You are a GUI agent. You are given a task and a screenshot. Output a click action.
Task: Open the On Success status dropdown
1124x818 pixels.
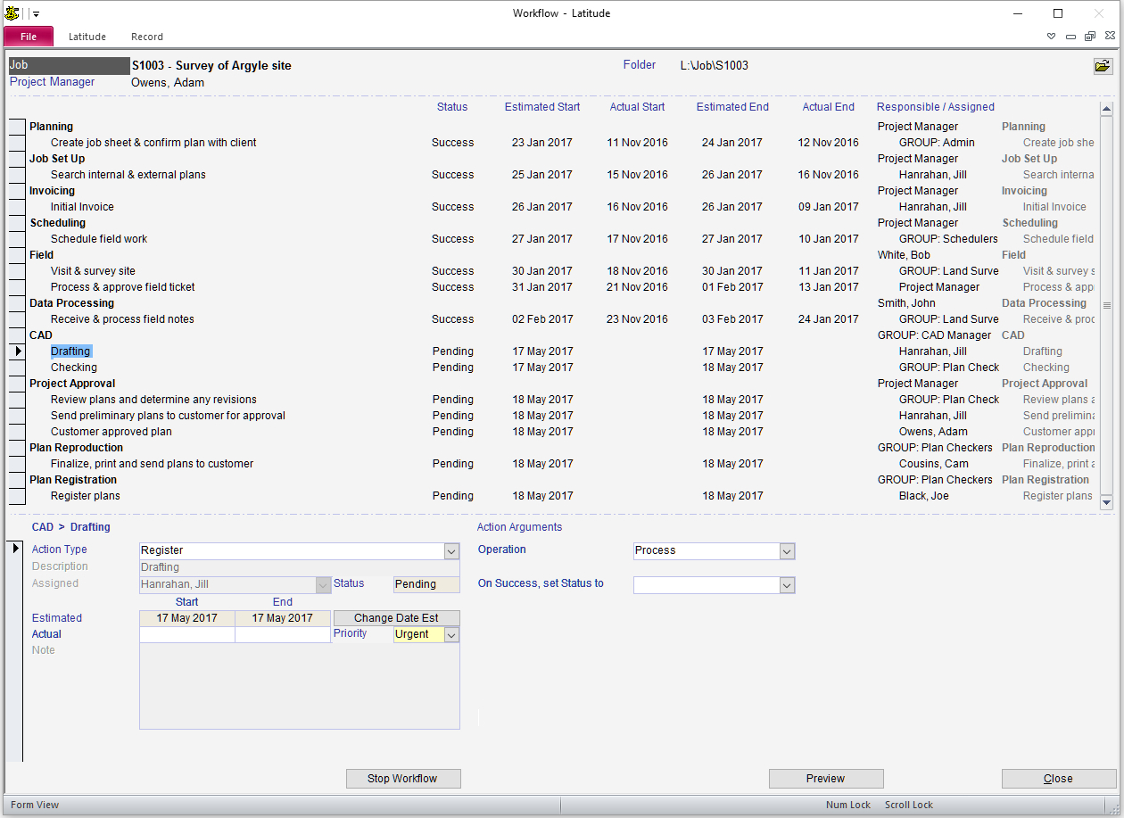[x=787, y=585]
